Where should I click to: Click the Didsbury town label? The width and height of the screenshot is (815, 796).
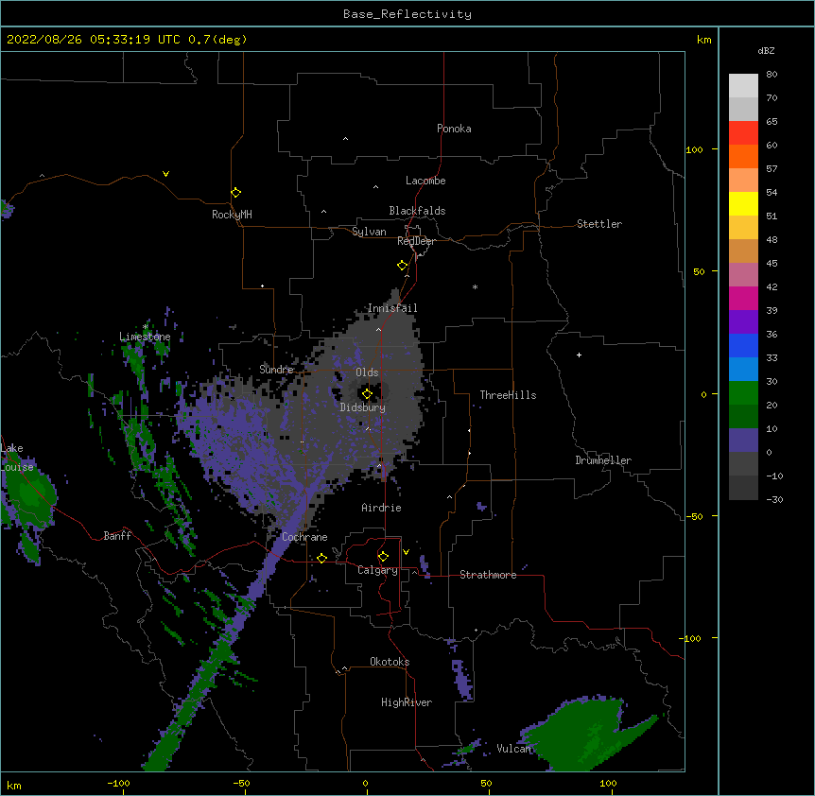click(x=363, y=407)
